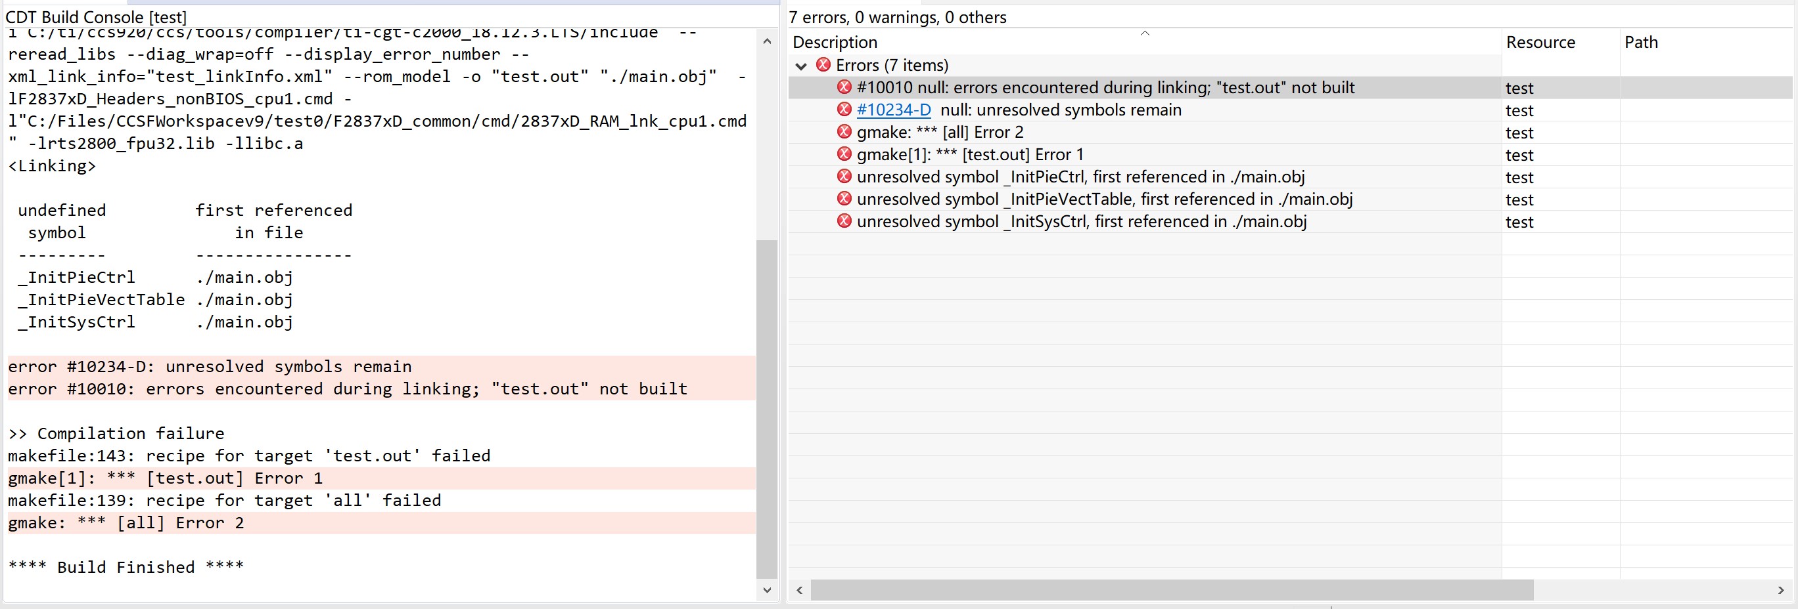Screen dimensions: 1798x609
Task: Click error icon for unresolved _InitSysCtrl symbol
Action: click(x=844, y=221)
